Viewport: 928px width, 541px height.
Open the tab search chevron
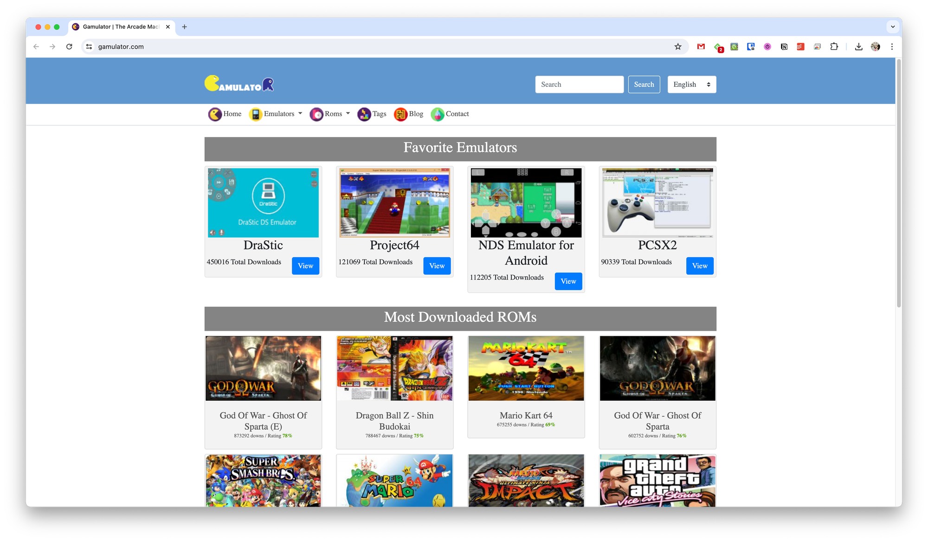(892, 27)
